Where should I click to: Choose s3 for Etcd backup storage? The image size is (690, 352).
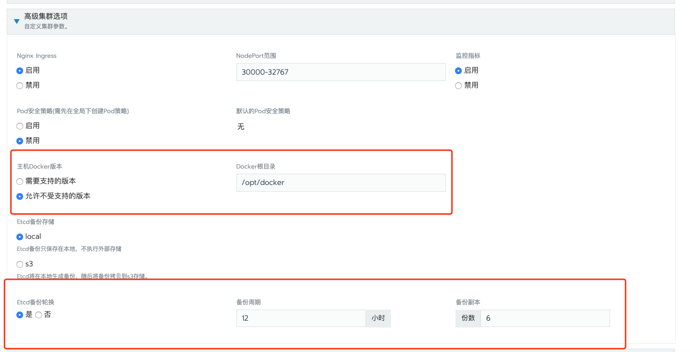[20, 264]
